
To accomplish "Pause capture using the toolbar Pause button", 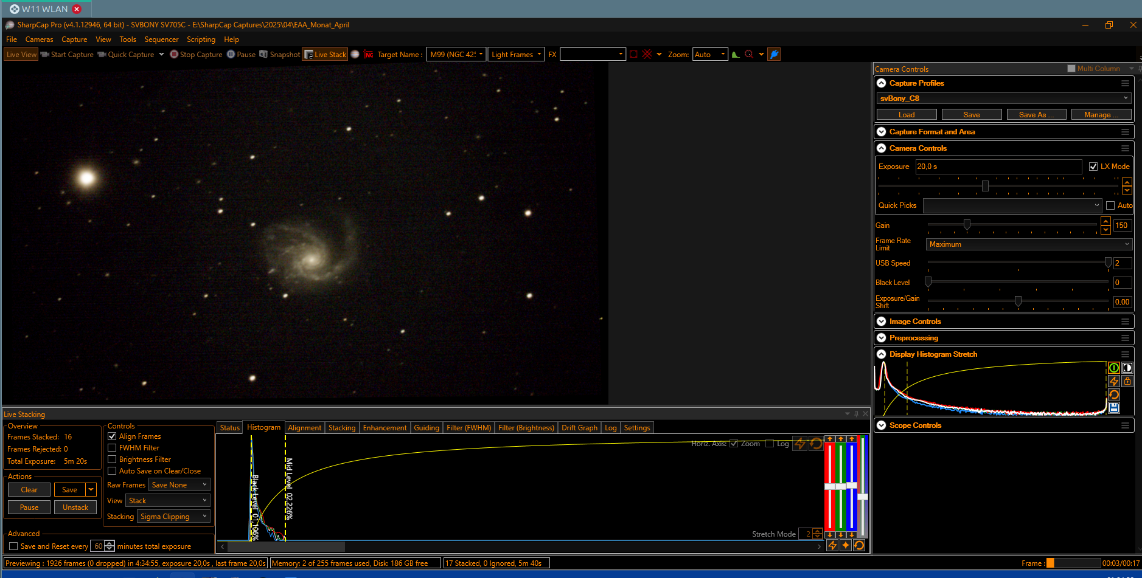I will [x=241, y=55].
